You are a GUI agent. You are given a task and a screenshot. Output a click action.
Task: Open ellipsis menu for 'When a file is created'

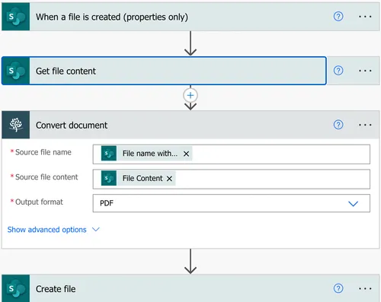(365, 17)
